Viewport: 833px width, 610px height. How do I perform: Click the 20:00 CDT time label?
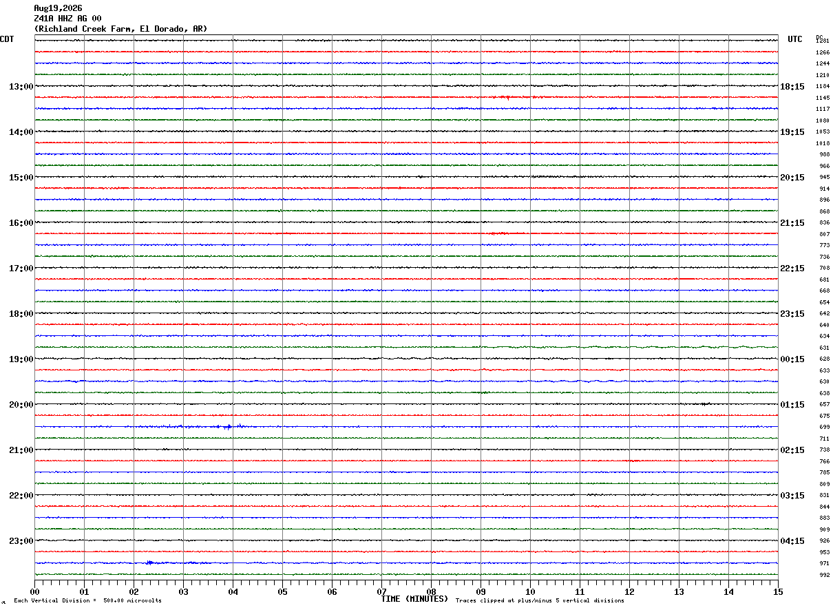tap(21, 405)
